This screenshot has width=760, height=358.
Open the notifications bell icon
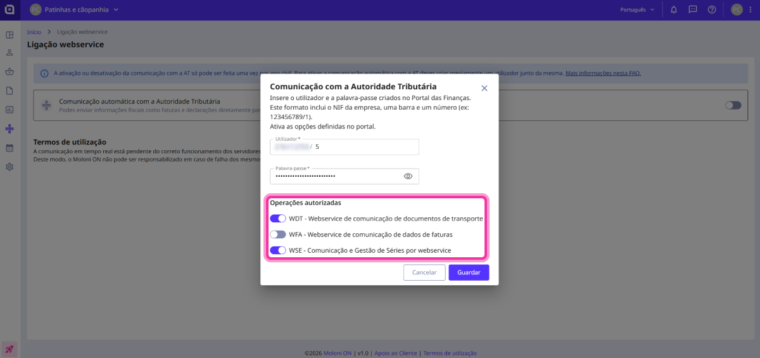(x=674, y=10)
